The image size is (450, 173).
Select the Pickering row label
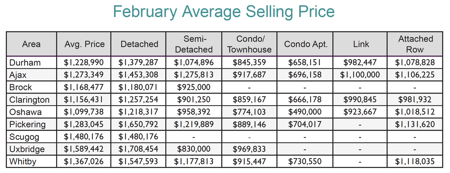28,124
